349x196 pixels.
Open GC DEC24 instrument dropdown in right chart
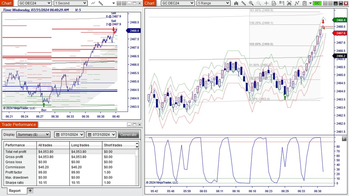click(x=178, y=3)
